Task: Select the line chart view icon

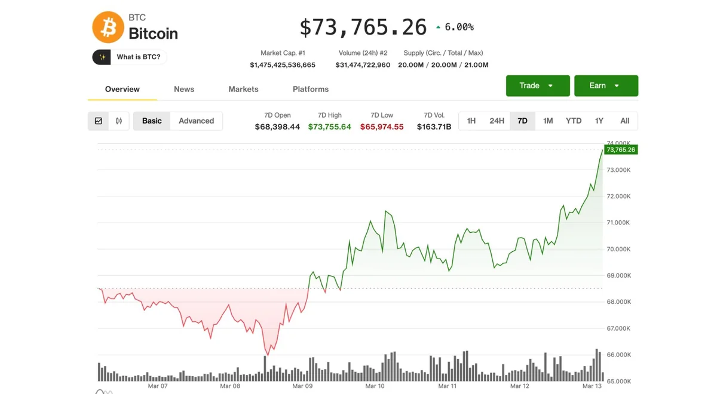Action: click(x=98, y=121)
